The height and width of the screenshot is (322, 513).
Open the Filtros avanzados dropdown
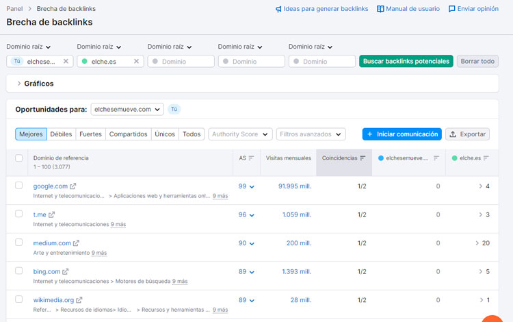[x=311, y=134]
